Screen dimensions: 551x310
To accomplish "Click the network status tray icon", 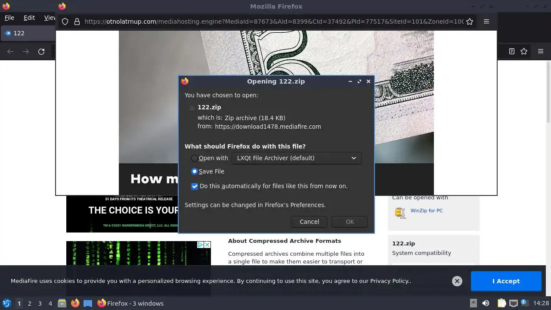I will [x=513, y=304].
